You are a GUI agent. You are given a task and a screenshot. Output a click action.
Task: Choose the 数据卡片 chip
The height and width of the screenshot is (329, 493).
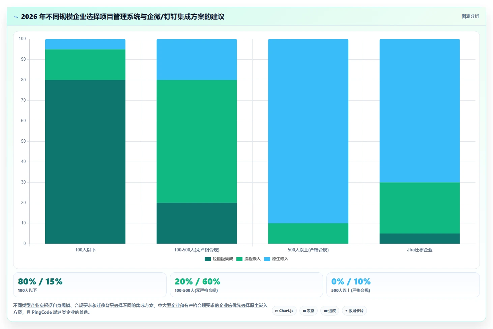354,311
